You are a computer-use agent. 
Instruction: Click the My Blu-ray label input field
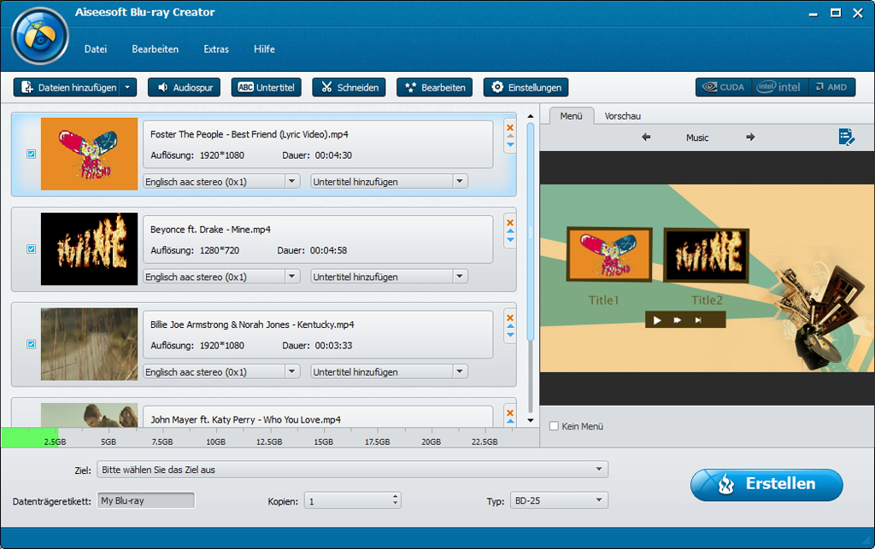[145, 500]
